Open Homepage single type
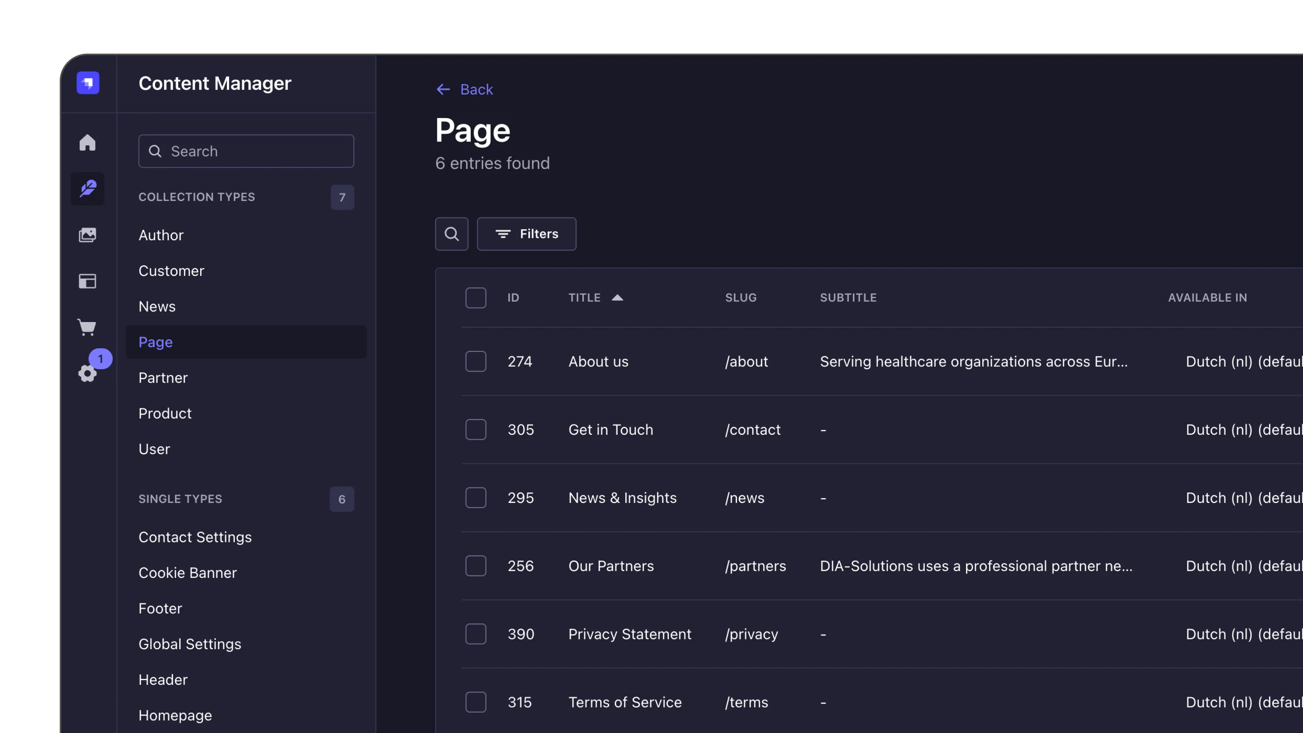 point(175,715)
